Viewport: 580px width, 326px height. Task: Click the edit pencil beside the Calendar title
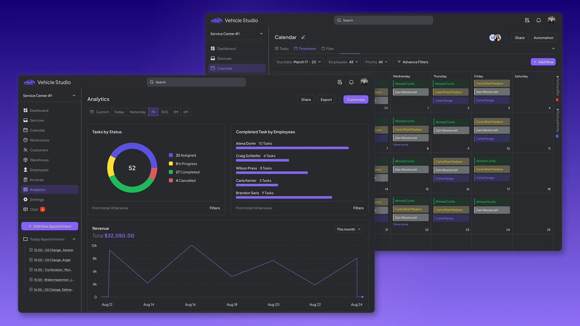tap(303, 37)
